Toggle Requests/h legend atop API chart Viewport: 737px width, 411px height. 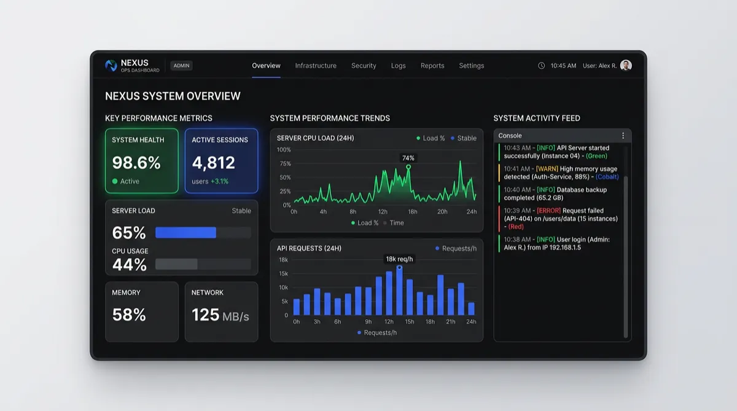(x=456, y=248)
